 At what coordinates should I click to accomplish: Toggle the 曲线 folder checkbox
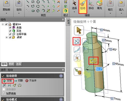click(10, 37)
